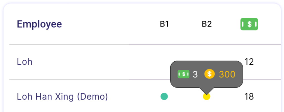Click empty B1 cell in Loh row
This screenshot has height=112, width=284.
(x=164, y=62)
